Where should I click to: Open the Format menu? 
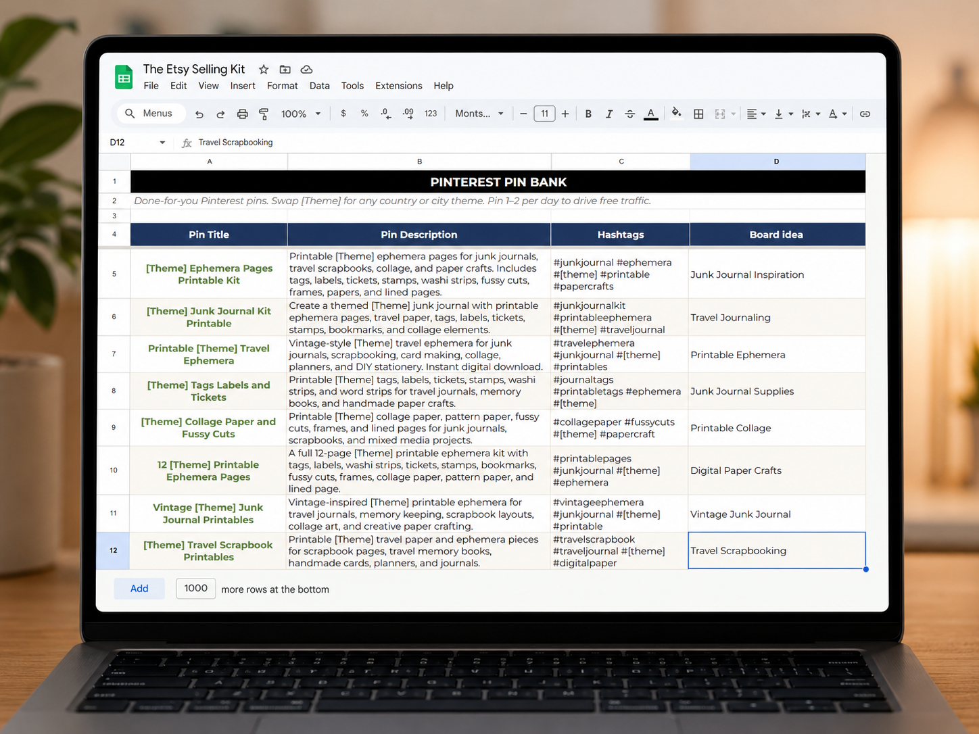[x=282, y=86]
